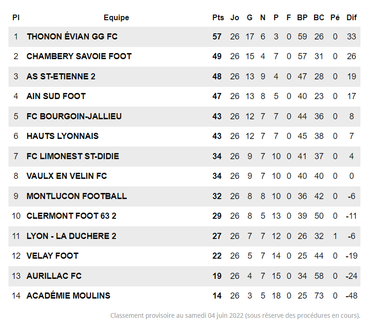Select the VELAY FOOT team name
Viewport: 367px width, 323px height.
tap(53, 256)
